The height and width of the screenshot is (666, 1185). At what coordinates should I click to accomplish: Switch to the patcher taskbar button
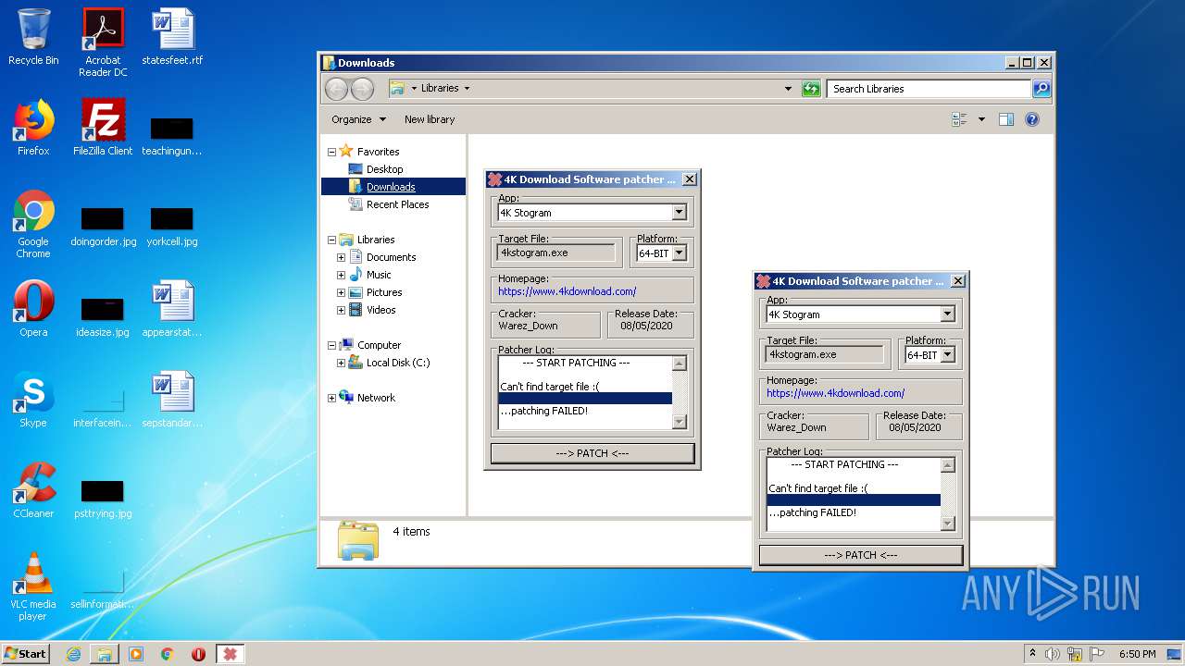click(x=231, y=654)
